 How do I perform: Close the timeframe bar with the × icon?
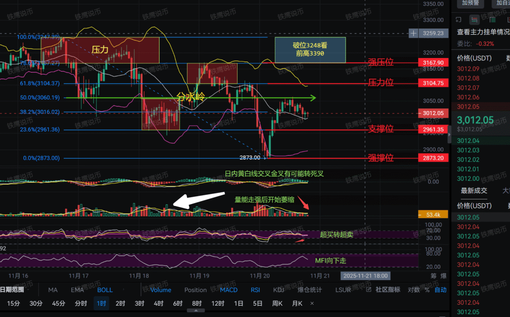point(312,303)
